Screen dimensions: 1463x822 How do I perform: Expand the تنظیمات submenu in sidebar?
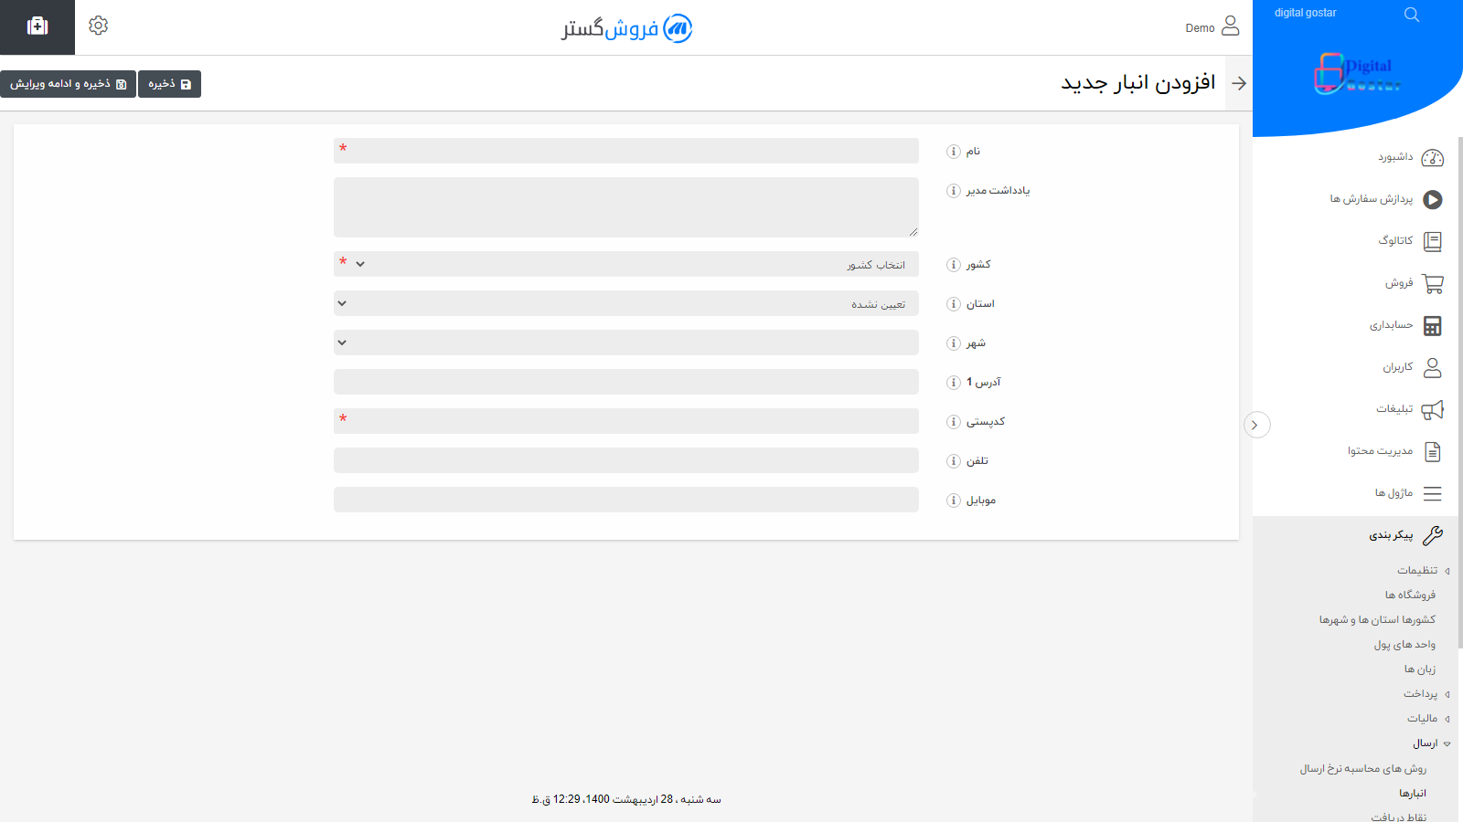tap(1417, 571)
